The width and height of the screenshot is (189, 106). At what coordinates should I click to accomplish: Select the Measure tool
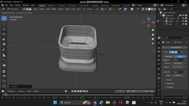coord(4,55)
